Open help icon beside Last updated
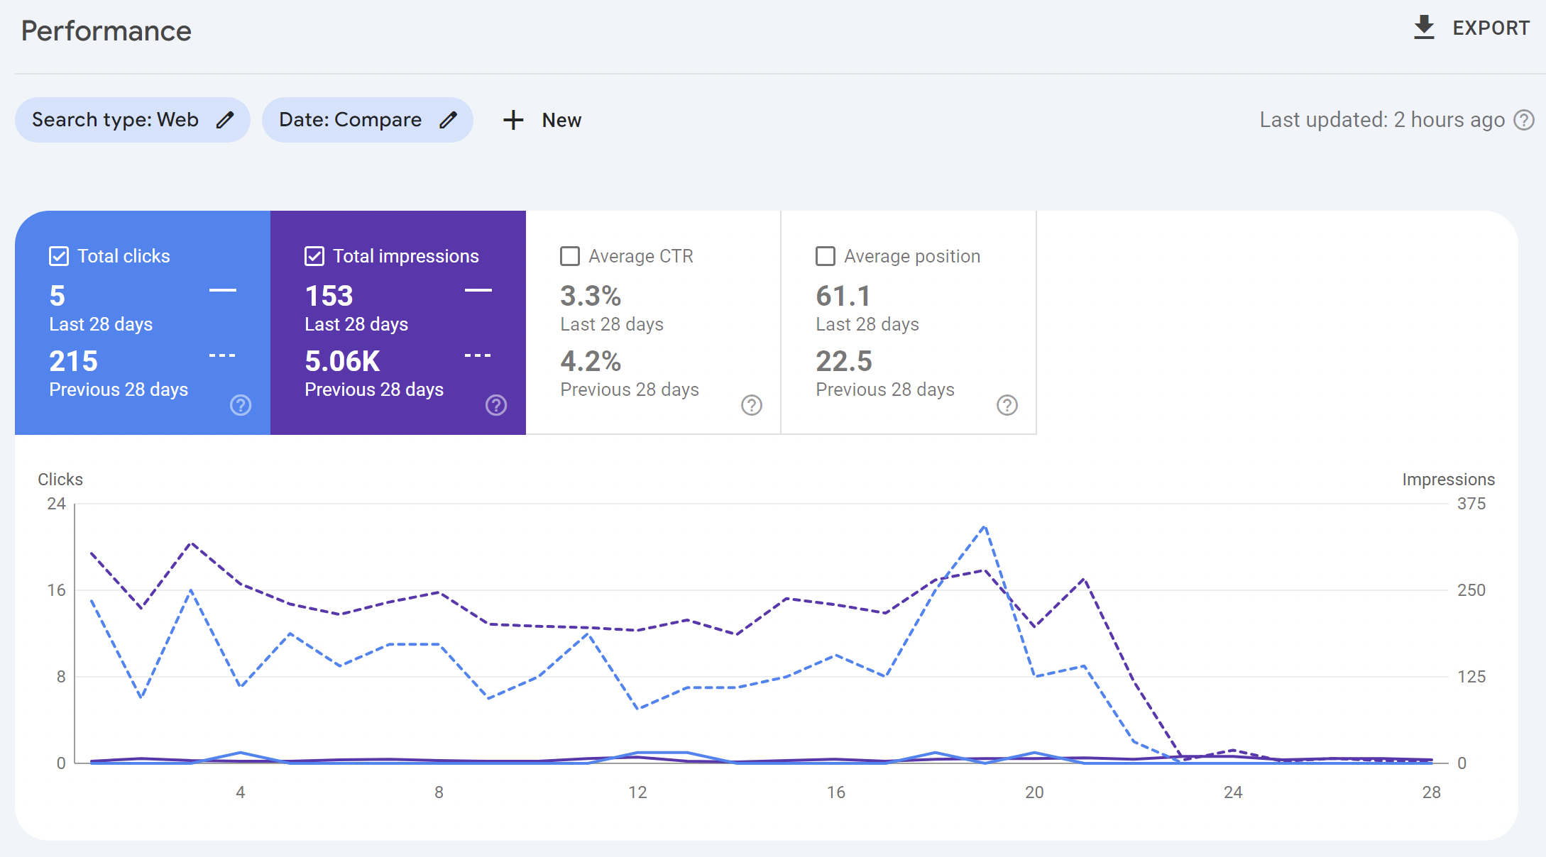Screen dimensions: 1546x857 click(x=1524, y=120)
